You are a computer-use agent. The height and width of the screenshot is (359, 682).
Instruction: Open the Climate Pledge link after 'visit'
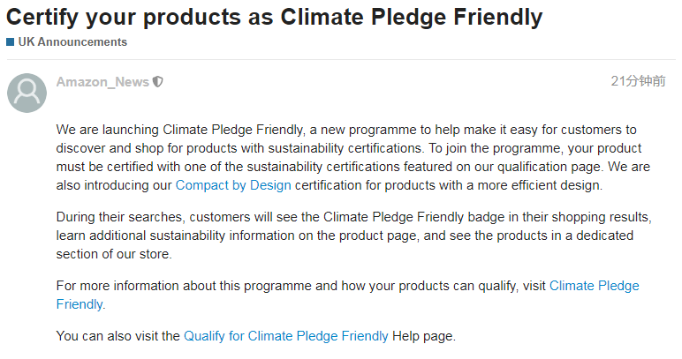(x=595, y=286)
